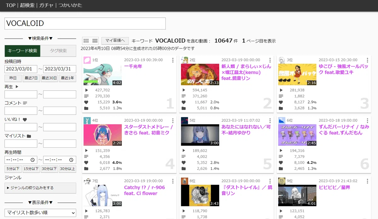
Task: Filter duration to 30分以上
Action: click(x=67, y=169)
